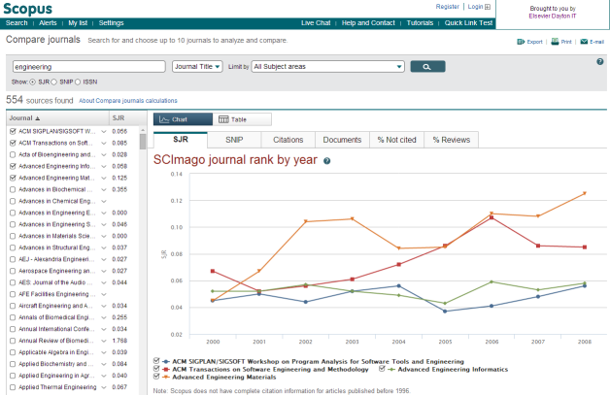Image resolution: width=610 pixels, height=395 pixels.
Task: Toggle legend checkbox for ACM Transactions on Software
Action: [x=156, y=369]
